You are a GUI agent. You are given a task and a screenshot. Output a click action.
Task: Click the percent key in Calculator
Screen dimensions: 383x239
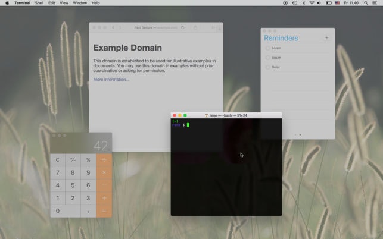88,160
